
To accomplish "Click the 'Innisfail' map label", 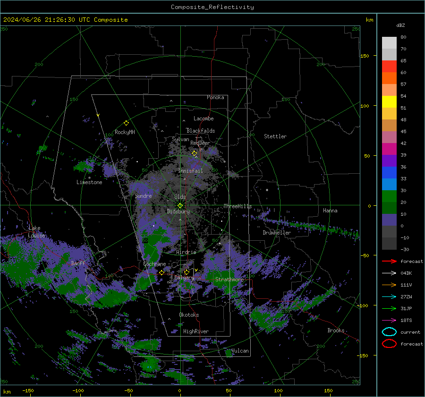I will click(x=191, y=171).
